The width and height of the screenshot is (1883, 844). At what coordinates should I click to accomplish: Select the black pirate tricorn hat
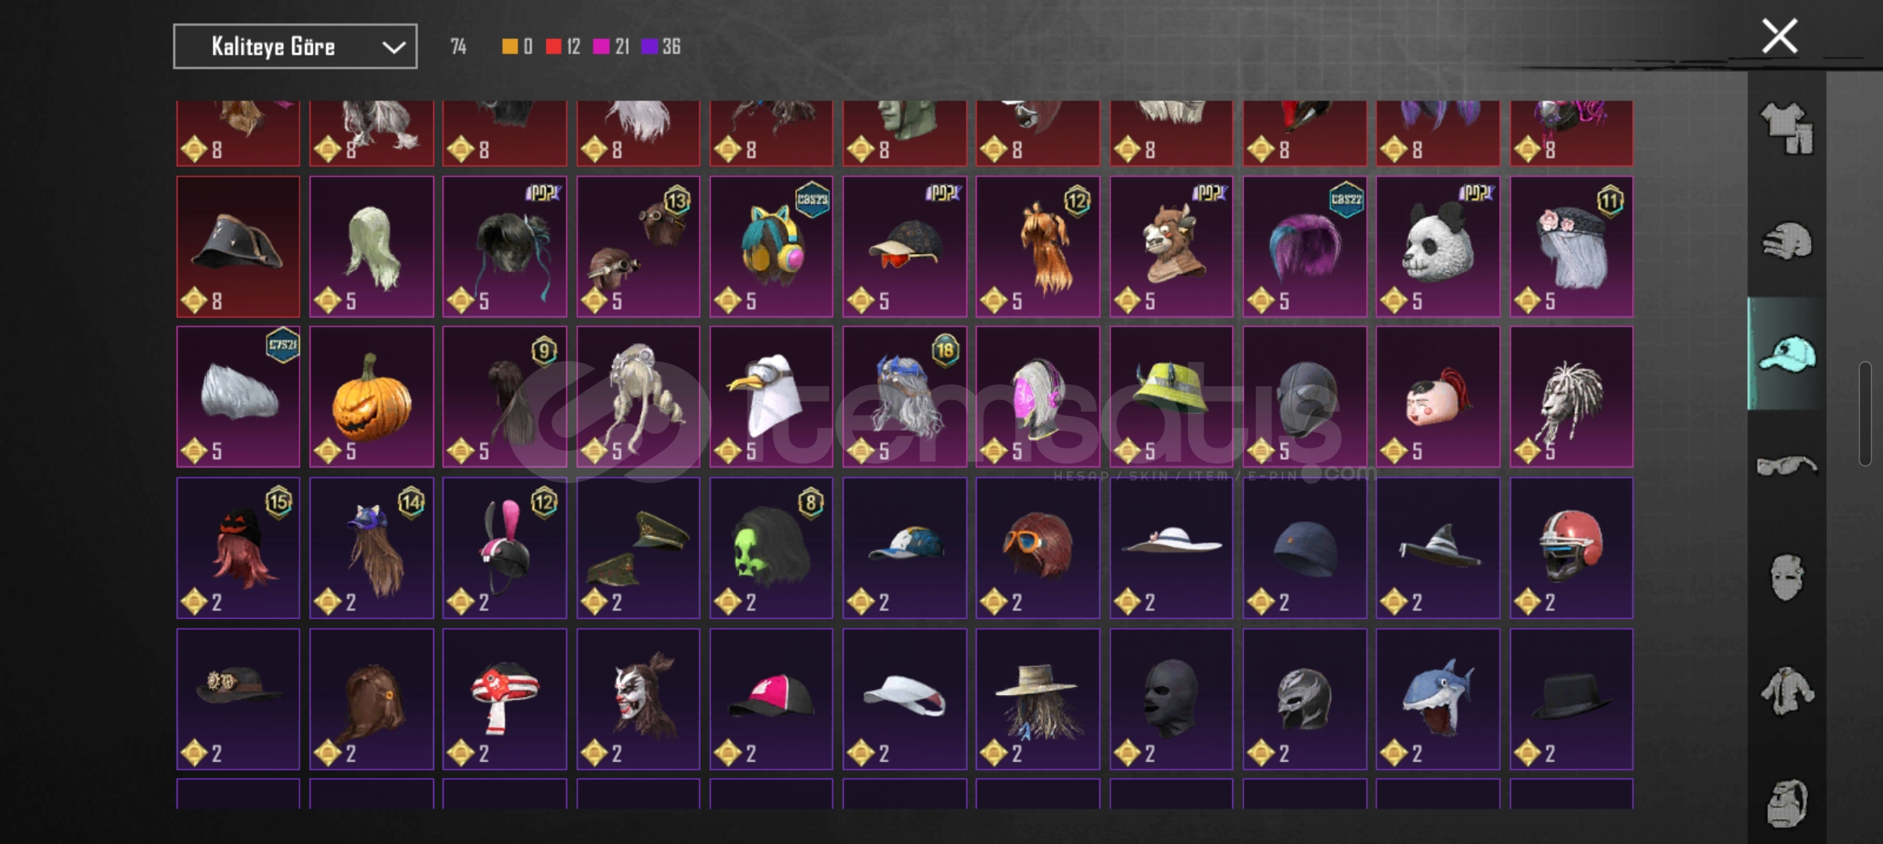click(x=239, y=246)
